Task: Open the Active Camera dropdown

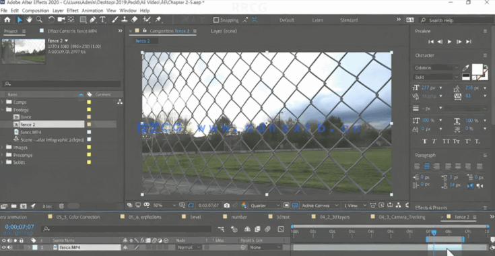Action: coord(320,205)
